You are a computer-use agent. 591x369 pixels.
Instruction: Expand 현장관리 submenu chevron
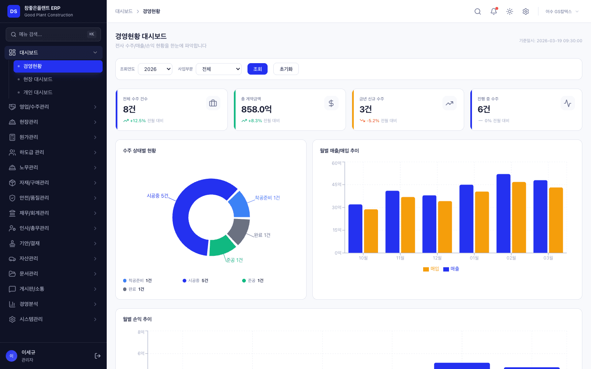95,122
